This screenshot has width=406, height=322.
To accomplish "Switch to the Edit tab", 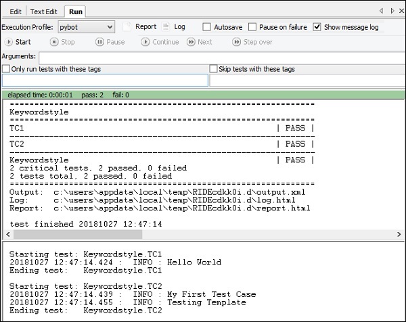I will 15,11.
